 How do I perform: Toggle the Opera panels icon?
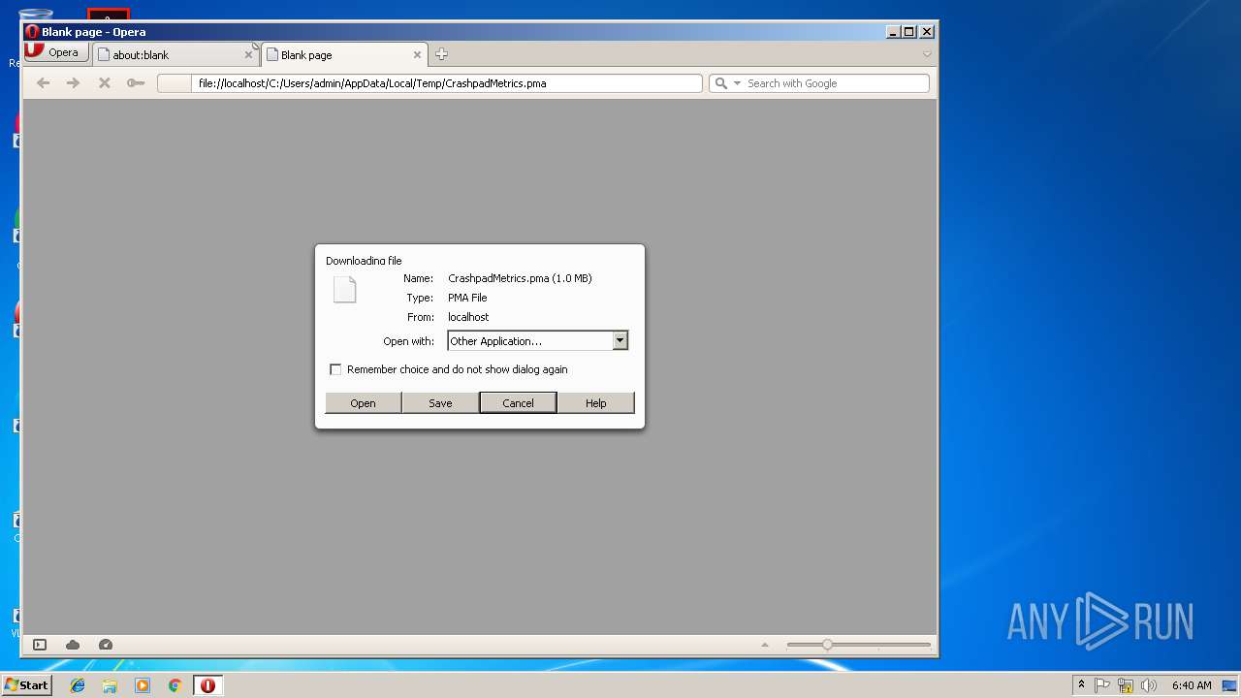[x=40, y=645]
